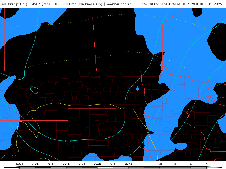The width and height of the screenshot is (226, 169).
Task: Pick the bright green 0.1 legend swatch
Action: (58, 168)
